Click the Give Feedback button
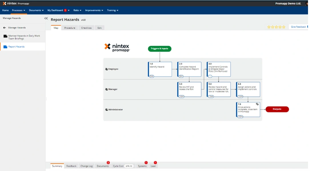Viewport: 310px width, 171px height. coord(298,27)
